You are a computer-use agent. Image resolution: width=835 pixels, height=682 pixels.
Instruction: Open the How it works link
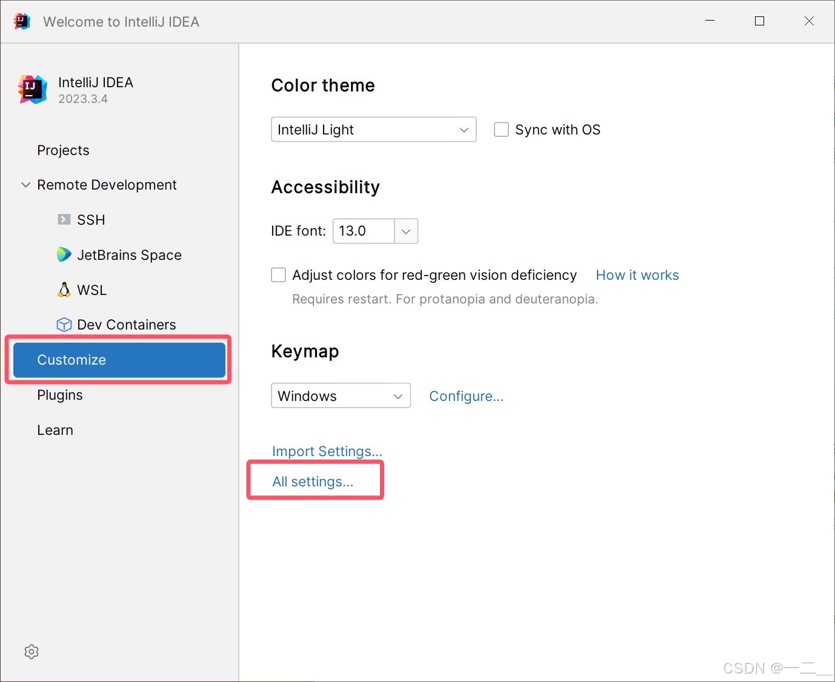tap(637, 275)
